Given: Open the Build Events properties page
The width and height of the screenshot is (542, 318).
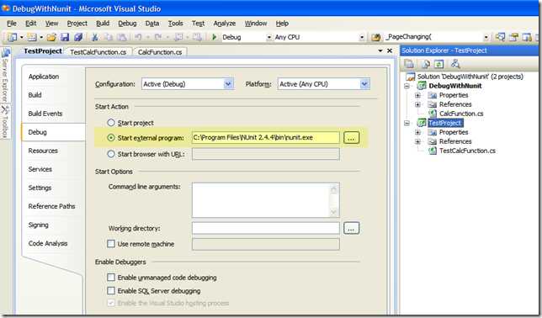Looking at the screenshot, I should tap(45, 114).
